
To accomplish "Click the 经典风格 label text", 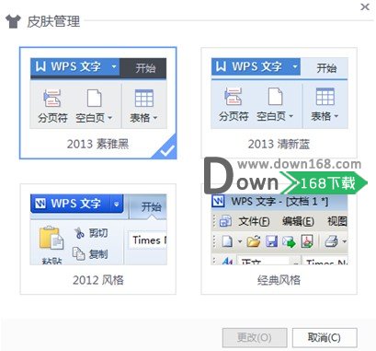I will (x=279, y=280).
